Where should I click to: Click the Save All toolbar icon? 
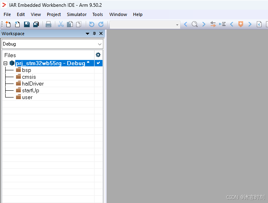tap(36, 24)
